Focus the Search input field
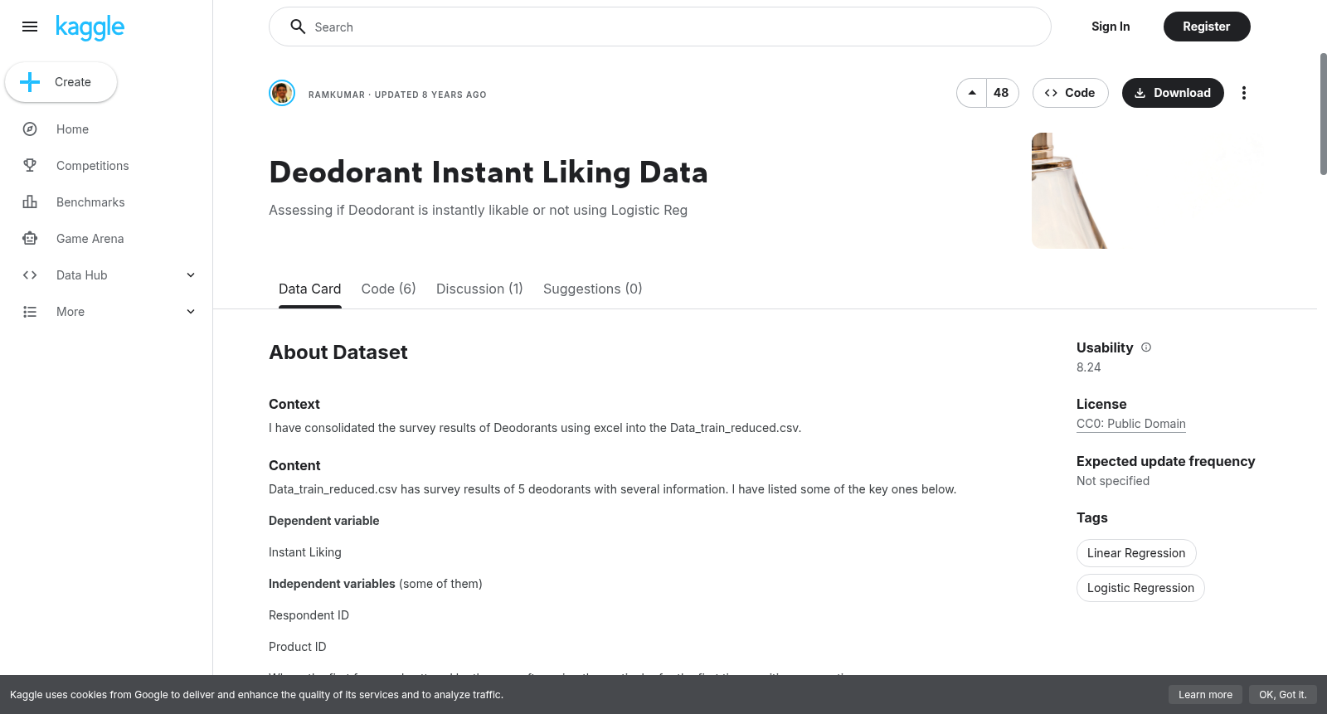The image size is (1327, 714). tap(659, 27)
